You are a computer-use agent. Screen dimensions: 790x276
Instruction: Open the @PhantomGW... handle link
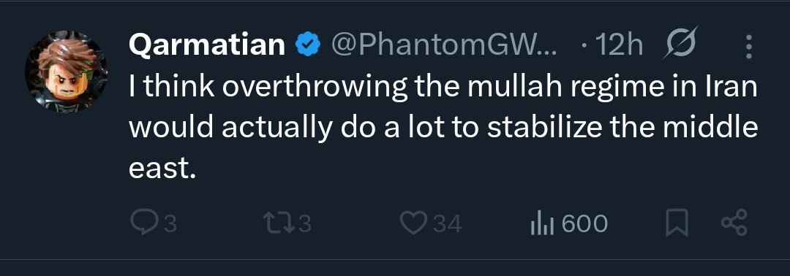[x=445, y=46]
